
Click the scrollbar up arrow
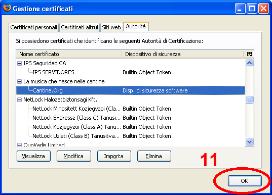(x=249, y=63)
